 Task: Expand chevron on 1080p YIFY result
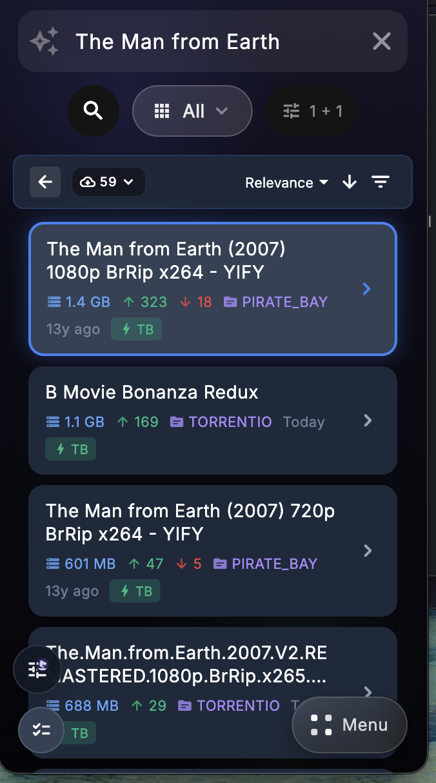point(367,289)
